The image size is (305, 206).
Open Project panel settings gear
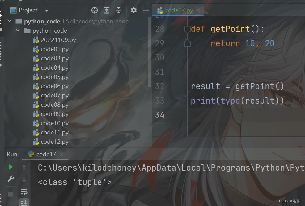point(133,10)
